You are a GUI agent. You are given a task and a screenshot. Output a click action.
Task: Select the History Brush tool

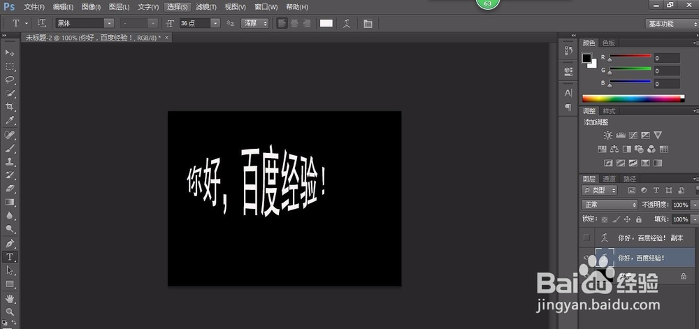click(x=10, y=175)
